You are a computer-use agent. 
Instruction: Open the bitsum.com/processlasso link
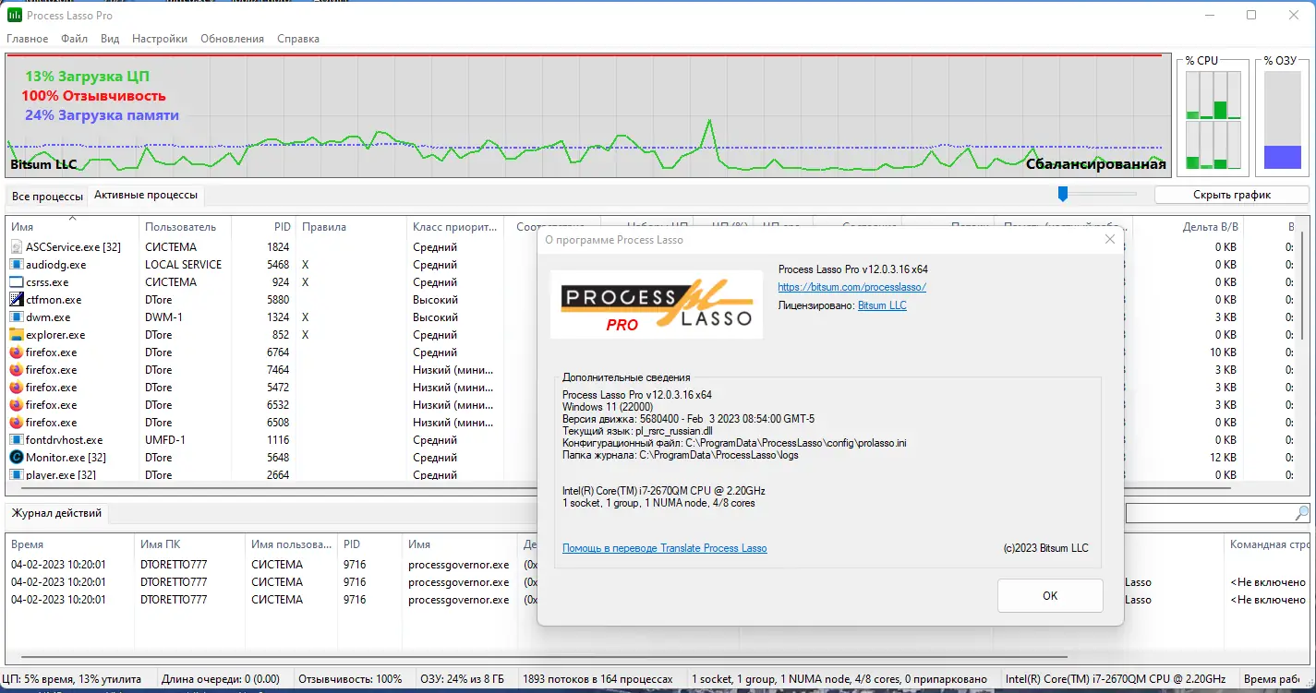coord(851,286)
